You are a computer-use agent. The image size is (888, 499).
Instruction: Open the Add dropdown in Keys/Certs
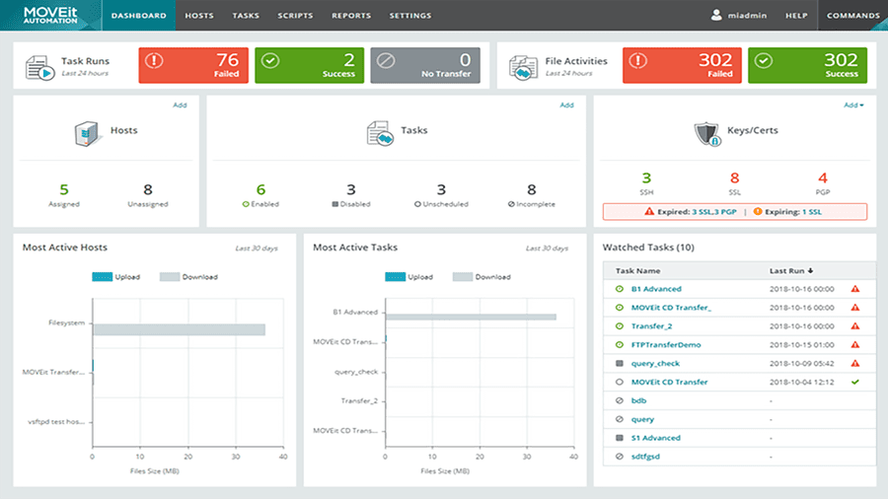(853, 106)
